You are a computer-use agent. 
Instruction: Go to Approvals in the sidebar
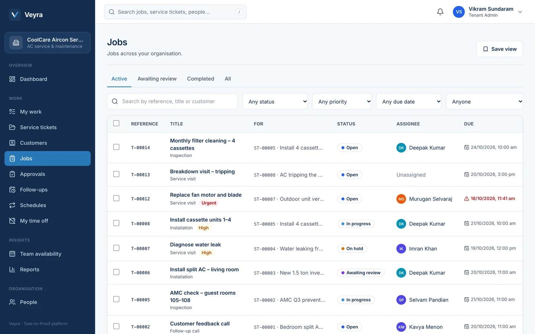click(x=48, y=174)
